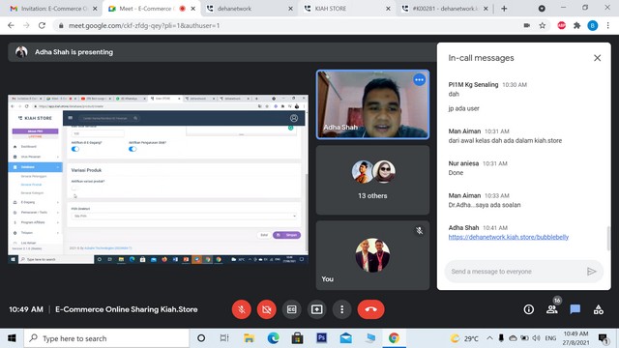Open the meeting details info icon
This screenshot has height=348, width=619.
[x=529, y=309]
